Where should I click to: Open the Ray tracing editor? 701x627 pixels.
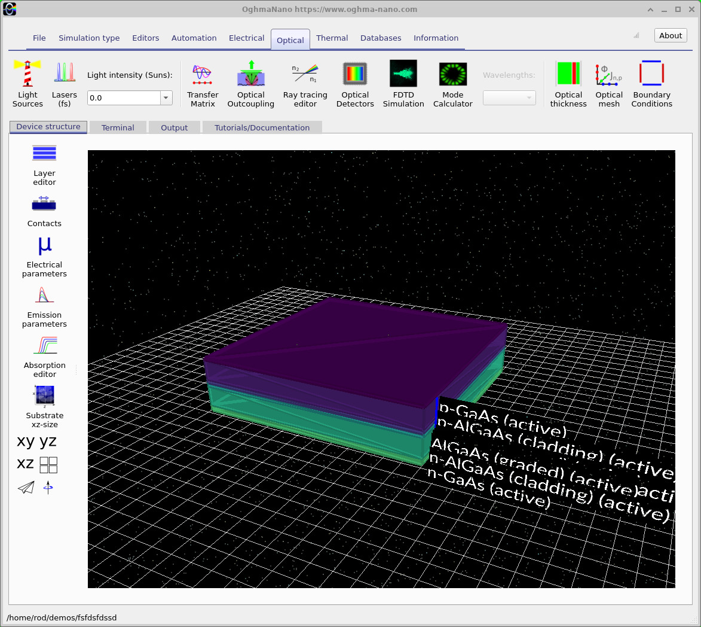point(305,84)
